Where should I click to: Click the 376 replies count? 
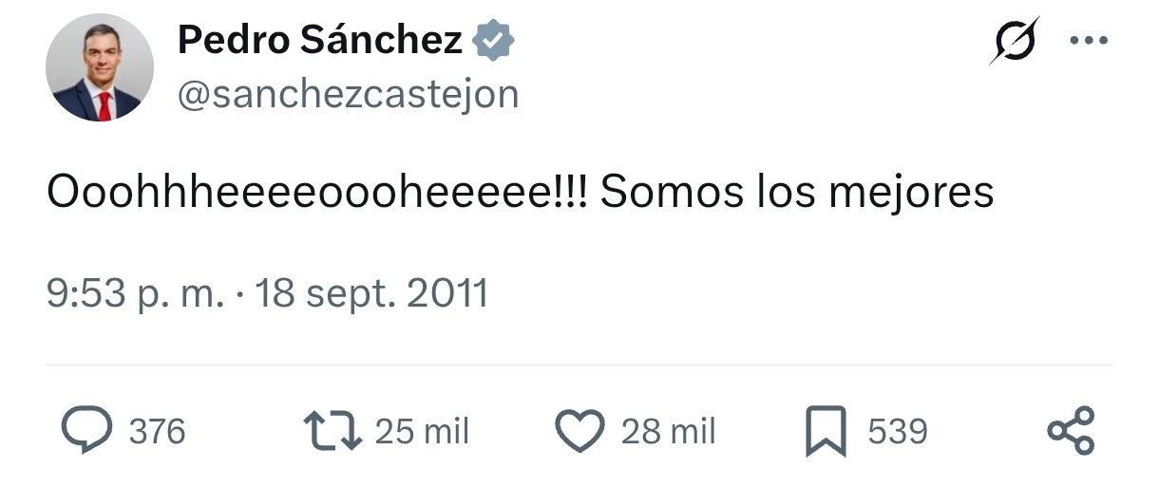pos(157,432)
